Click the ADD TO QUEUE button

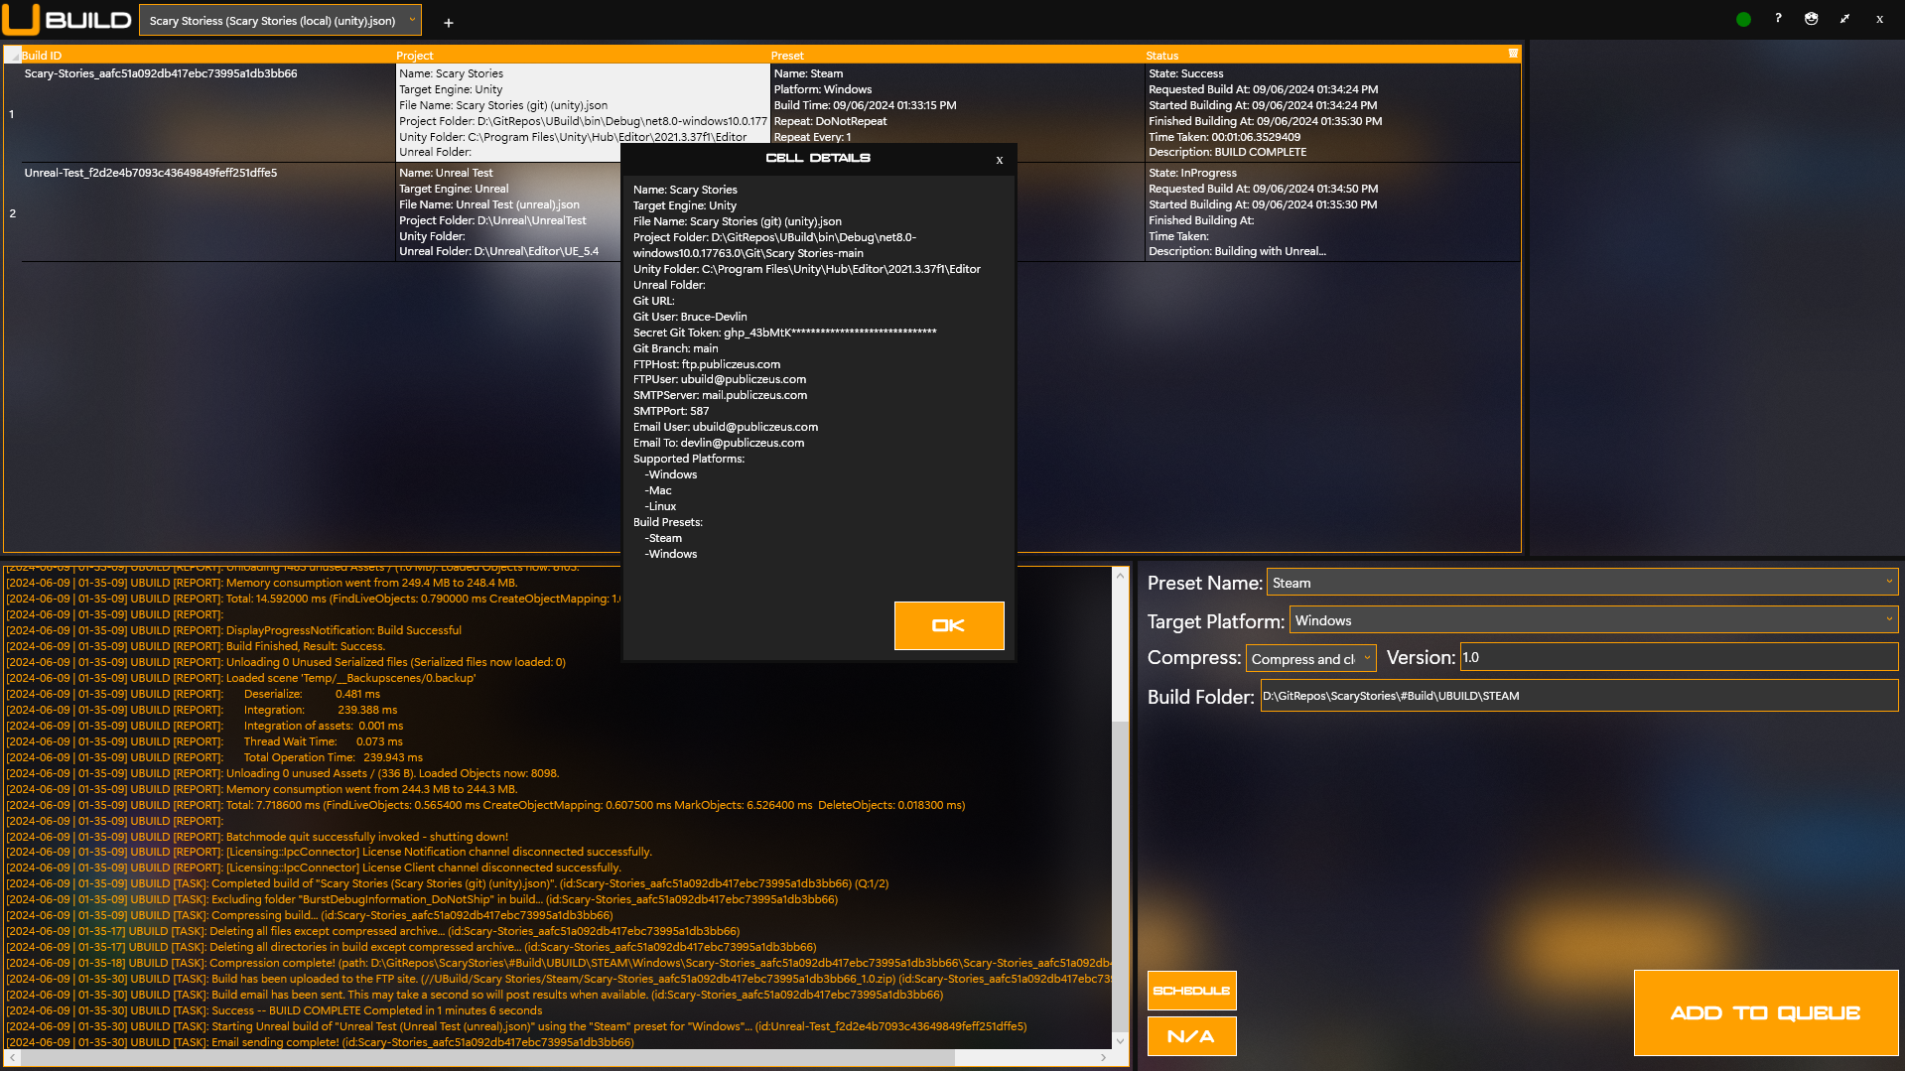(x=1765, y=1012)
